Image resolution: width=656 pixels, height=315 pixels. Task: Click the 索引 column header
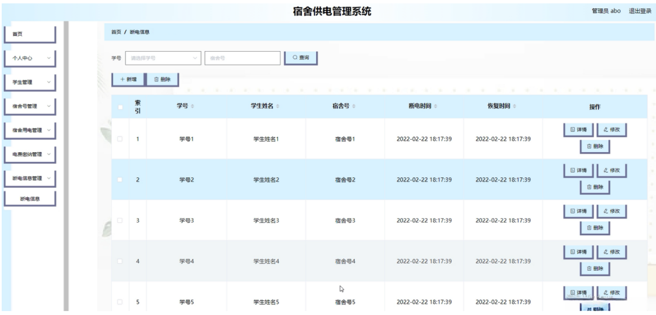[x=138, y=107]
